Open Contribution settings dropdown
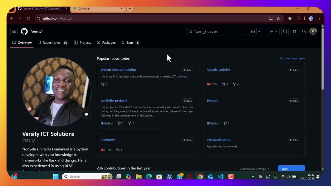The height and width of the screenshot is (186, 331). pos(254,169)
